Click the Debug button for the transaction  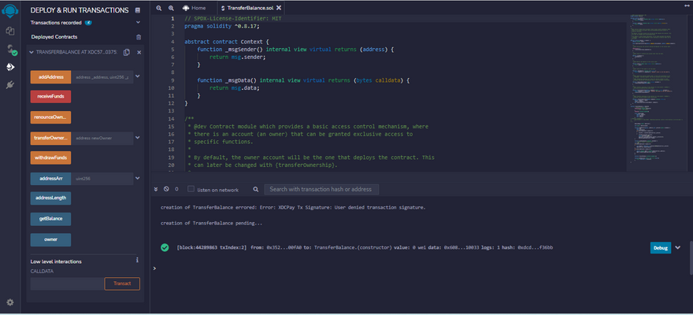pyautogui.click(x=660, y=247)
